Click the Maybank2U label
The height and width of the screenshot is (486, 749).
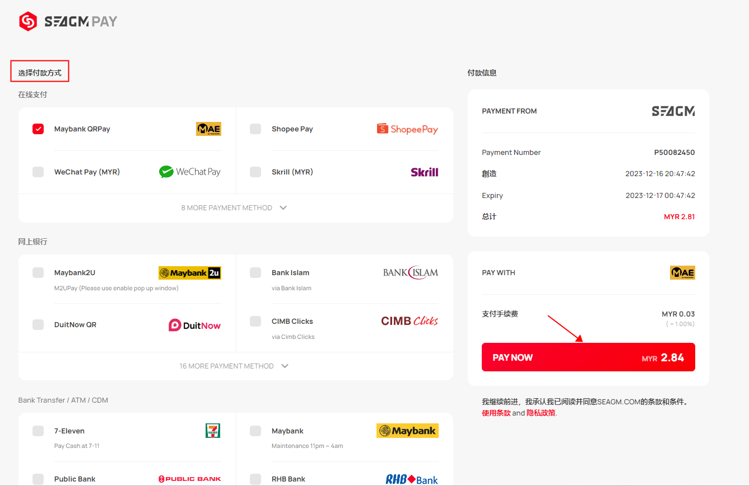[x=75, y=273]
